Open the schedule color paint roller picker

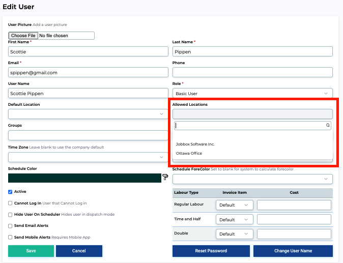pos(165,177)
